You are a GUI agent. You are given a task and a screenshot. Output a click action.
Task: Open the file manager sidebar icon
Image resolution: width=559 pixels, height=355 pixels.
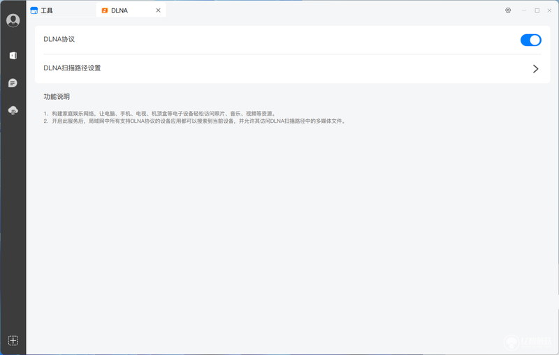[x=13, y=56]
